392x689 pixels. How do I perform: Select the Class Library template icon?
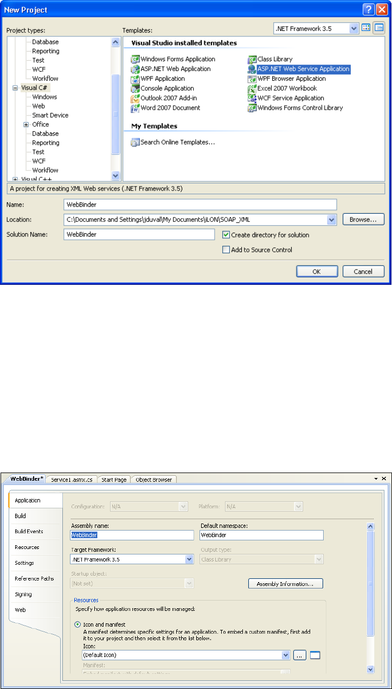[252, 59]
